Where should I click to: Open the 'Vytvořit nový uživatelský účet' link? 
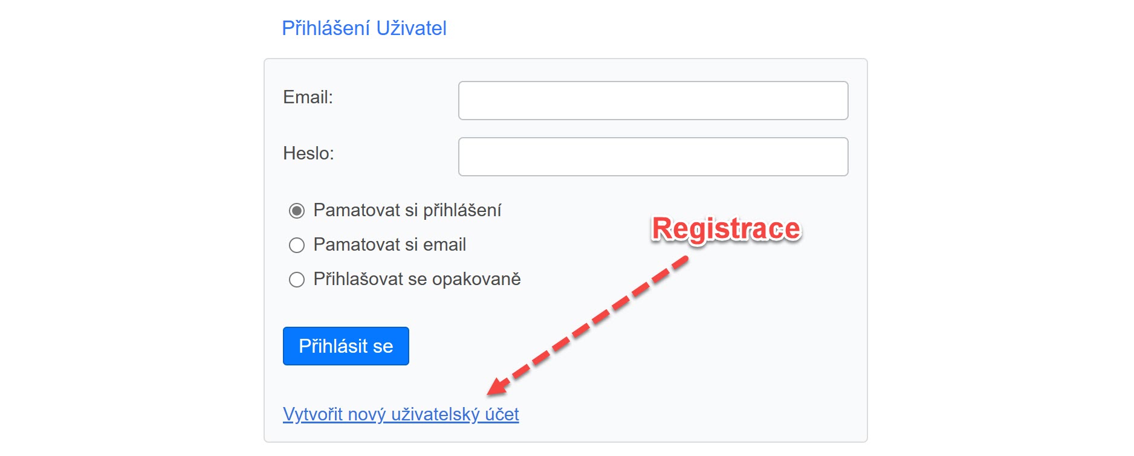coord(401,414)
